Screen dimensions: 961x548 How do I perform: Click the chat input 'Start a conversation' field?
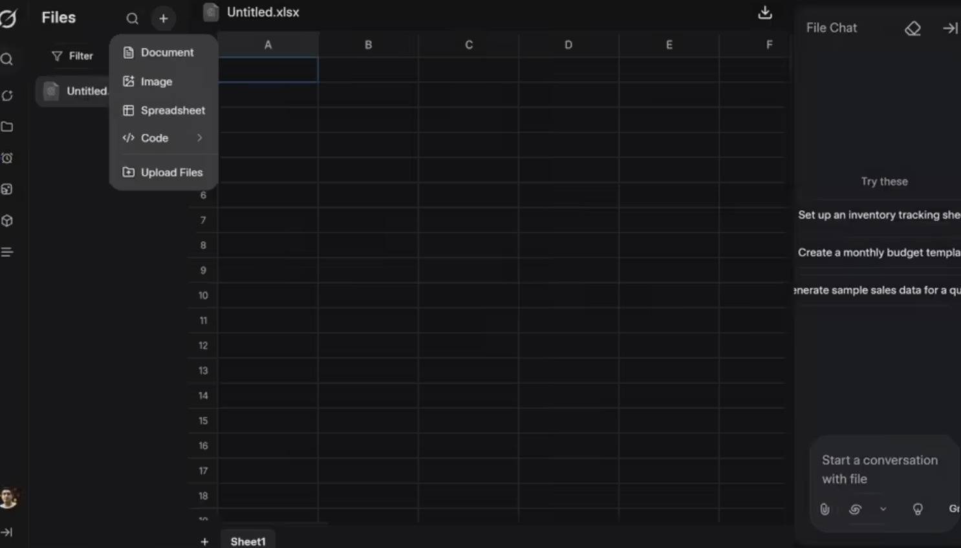[x=880, y=469]
